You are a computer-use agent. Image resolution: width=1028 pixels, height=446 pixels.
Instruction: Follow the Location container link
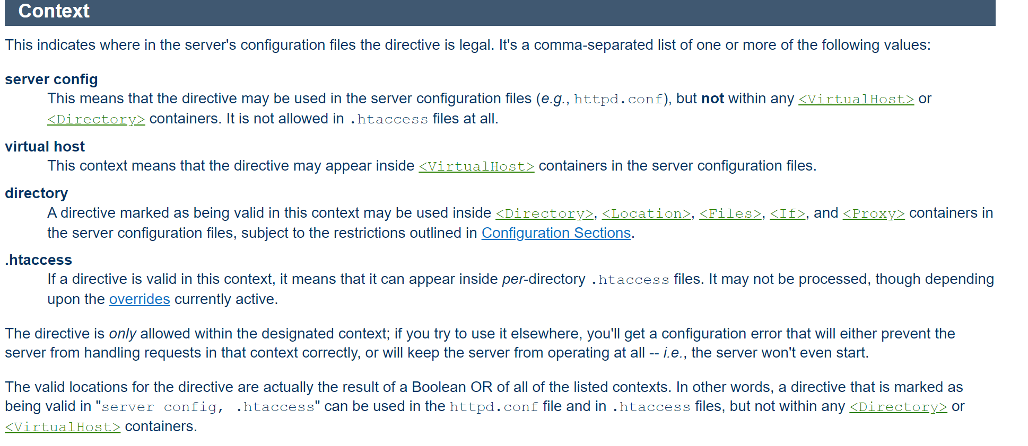(x=646, y=213)
